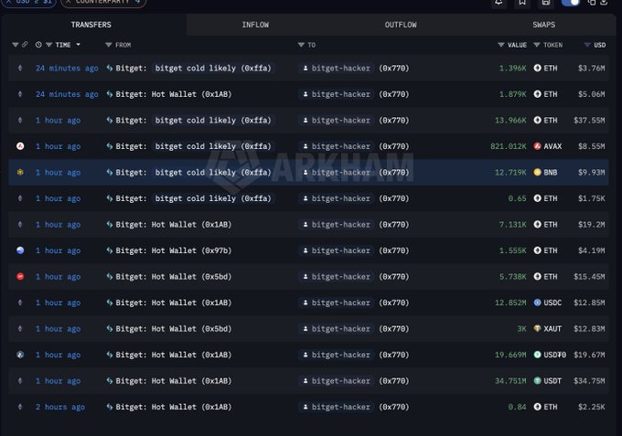The width and height of the screenshot is (622, 436).
Task: Click the person icon before bitget-hacker on AVAX row
Action: [306, 146]
